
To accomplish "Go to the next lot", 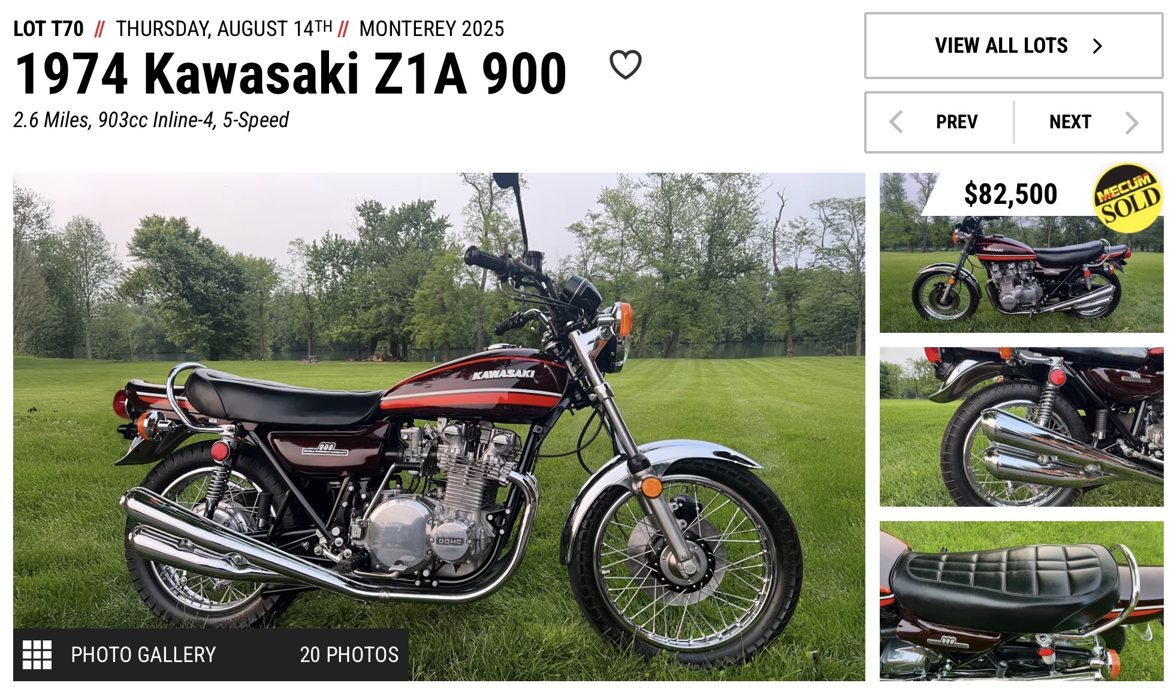I will 1088,122.
